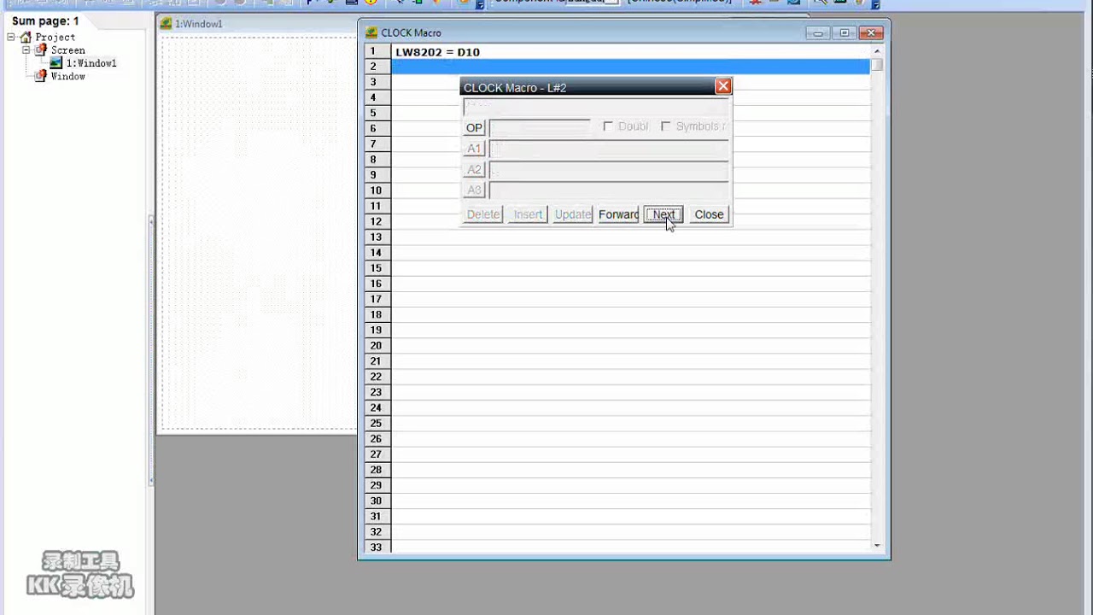Select macro row number 24
This screenshot has width=1093, height=615.
coord(376,407)
